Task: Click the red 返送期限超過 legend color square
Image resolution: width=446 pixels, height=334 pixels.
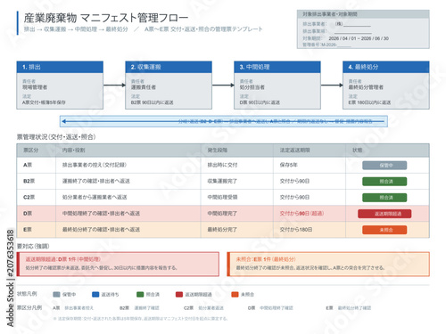Action: 179,295
